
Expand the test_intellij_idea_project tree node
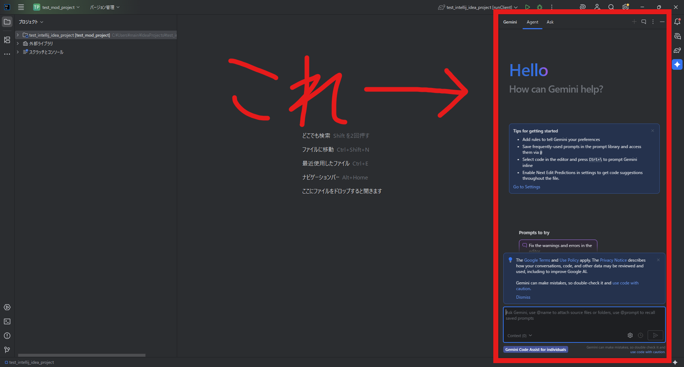[x=17, y=35]
